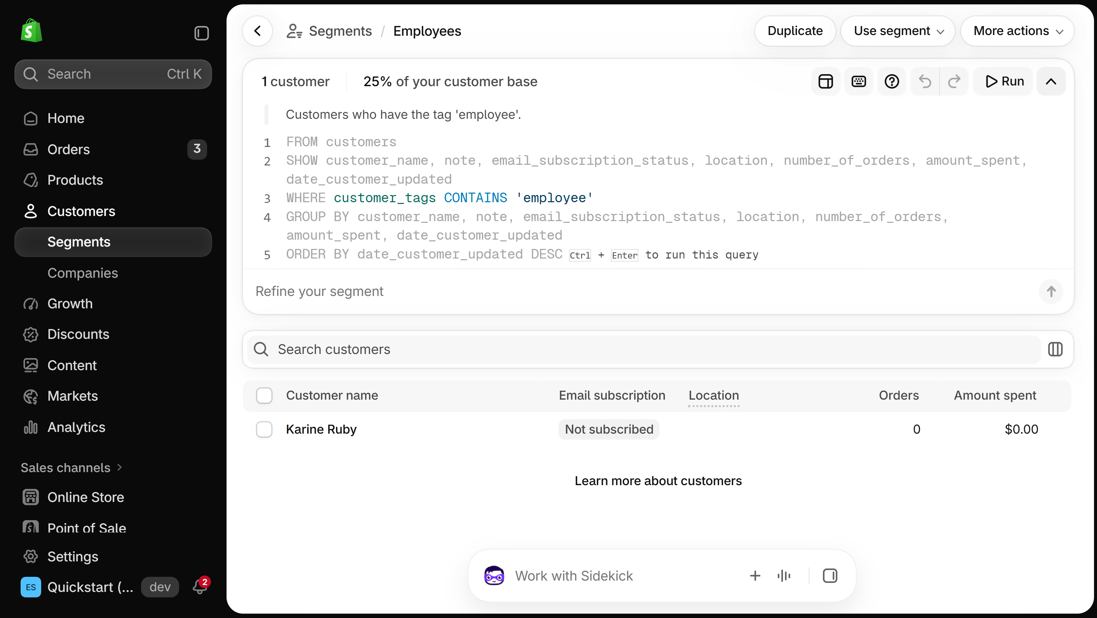Open Learn more about customers link
The image size is (1097, 618).
coord(658,480)
